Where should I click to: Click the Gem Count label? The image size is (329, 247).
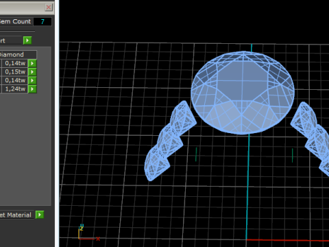[16, 21]
